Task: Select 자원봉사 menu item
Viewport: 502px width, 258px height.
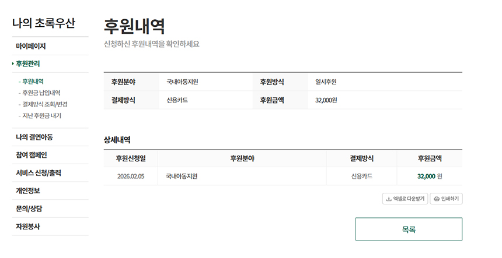Action: tap(28, 227)
